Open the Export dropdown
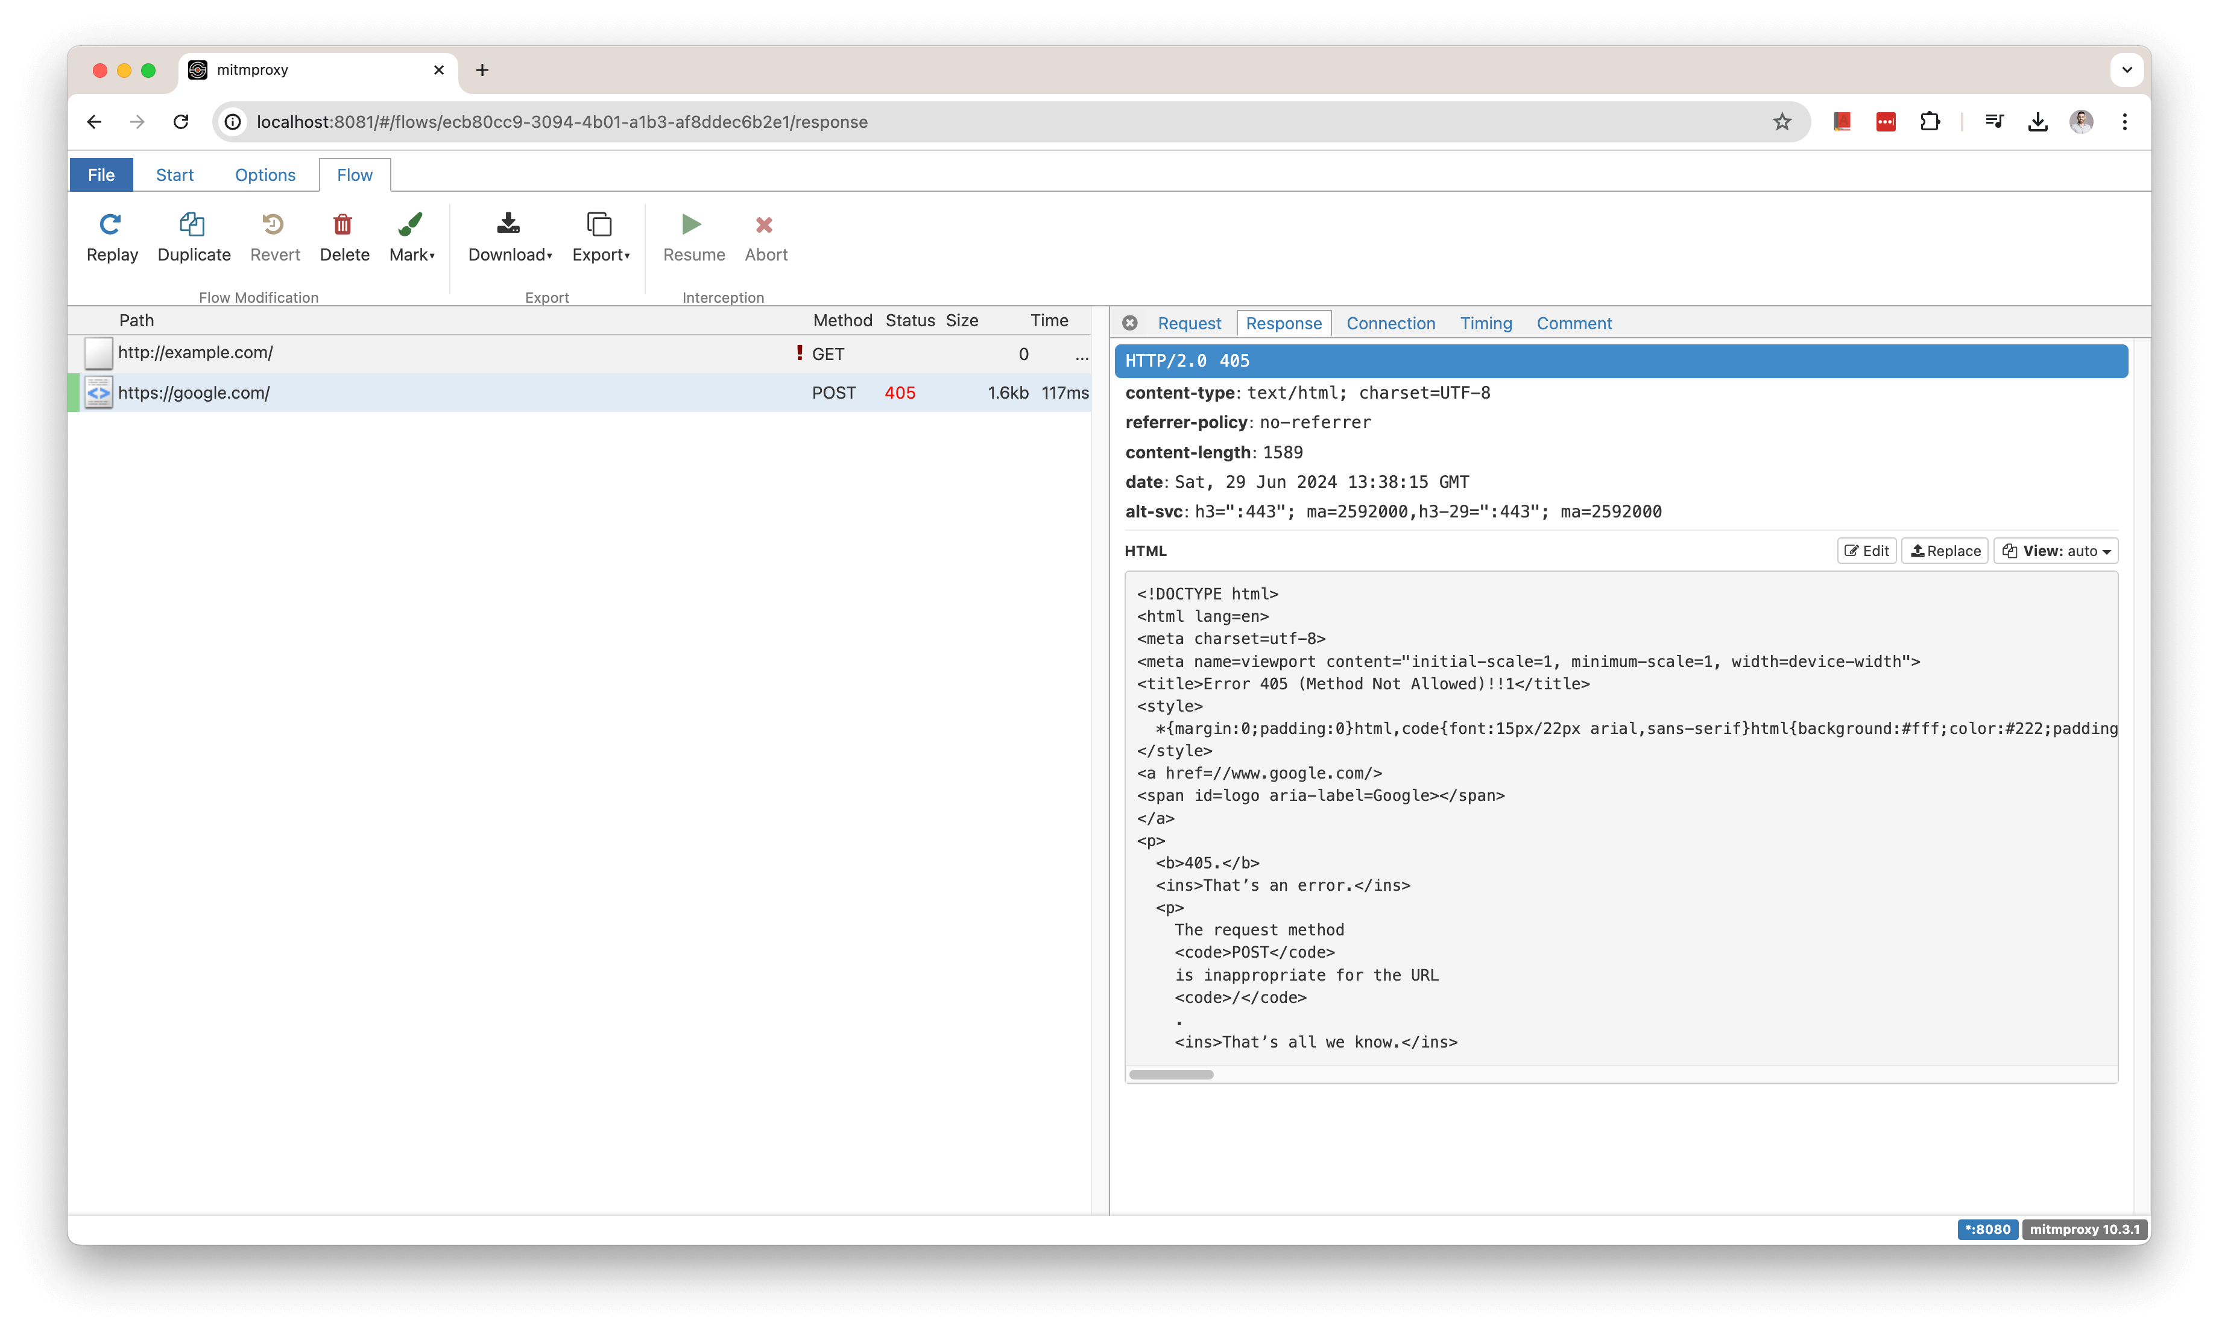Image resolution: width=2219 pixels, height=1334 pixels. pyautogui.click(x=601, y=238)
